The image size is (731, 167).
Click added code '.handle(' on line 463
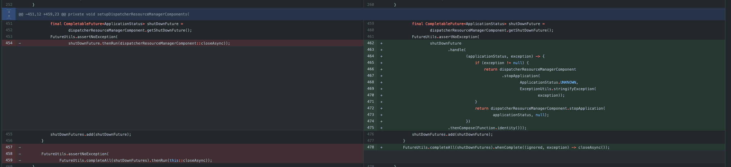click(x=457, y=50)
